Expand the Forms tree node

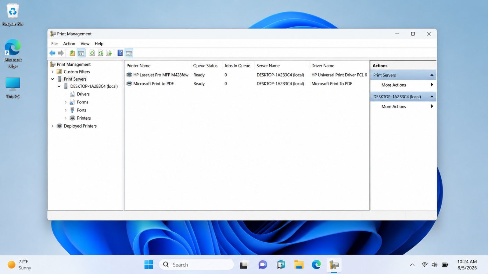[66, 102]
